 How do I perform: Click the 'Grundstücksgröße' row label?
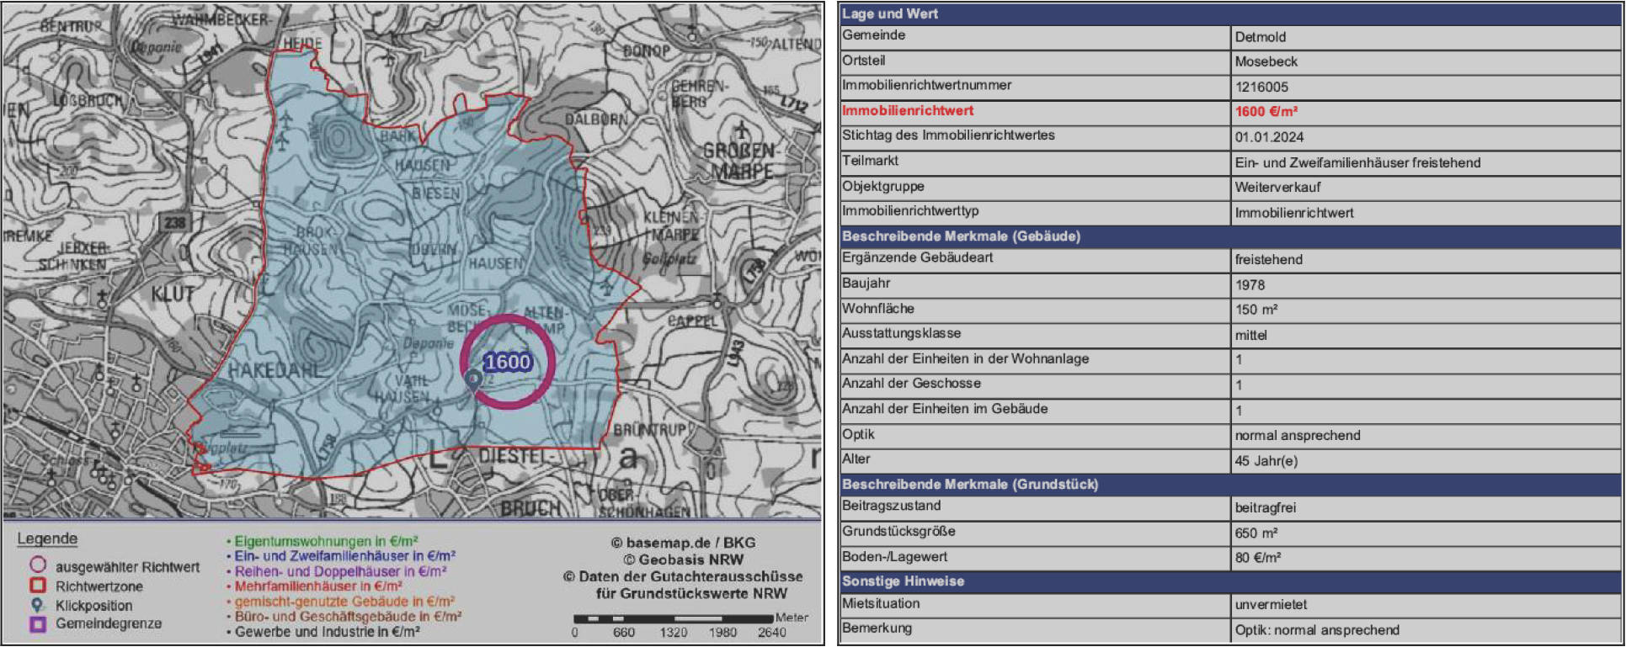[898, 531]
